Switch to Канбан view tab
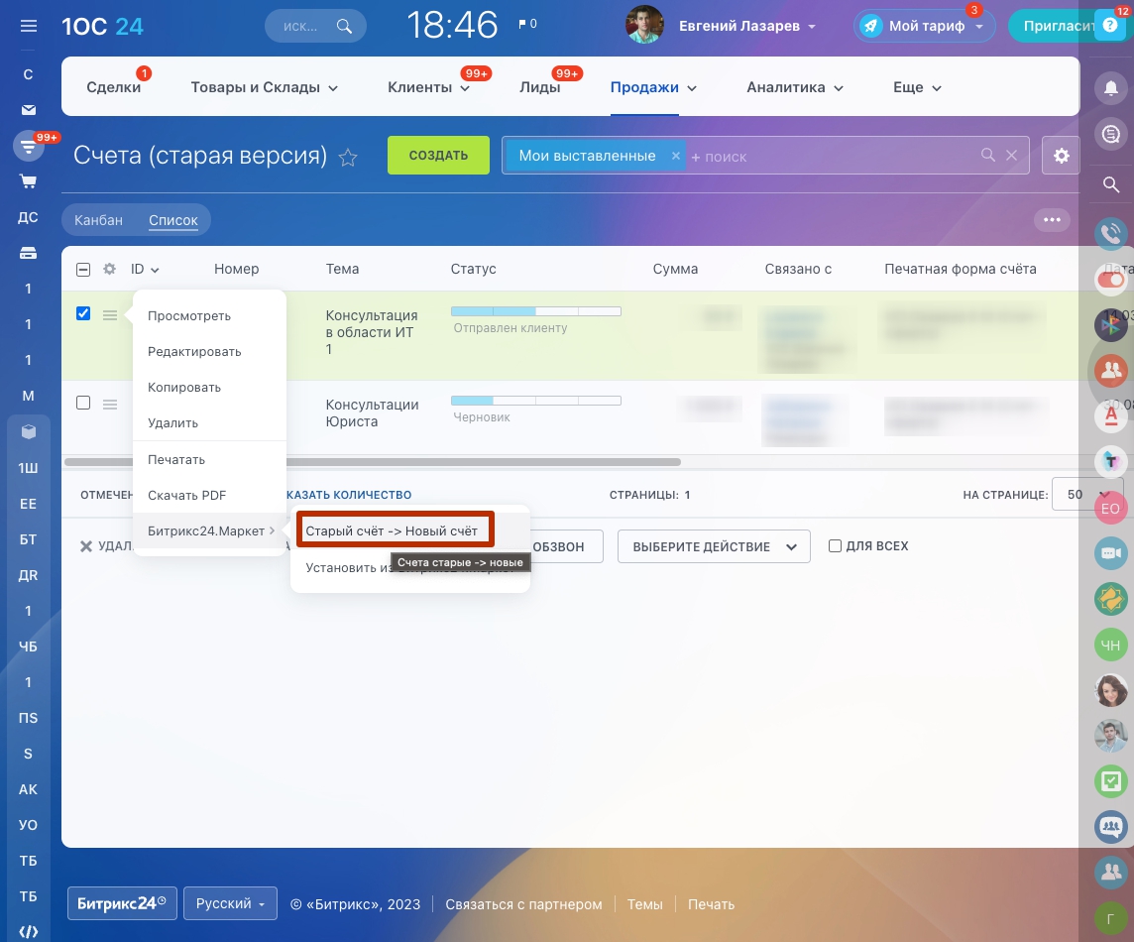This screenshot has width=1134, height=942. (98, 220)
